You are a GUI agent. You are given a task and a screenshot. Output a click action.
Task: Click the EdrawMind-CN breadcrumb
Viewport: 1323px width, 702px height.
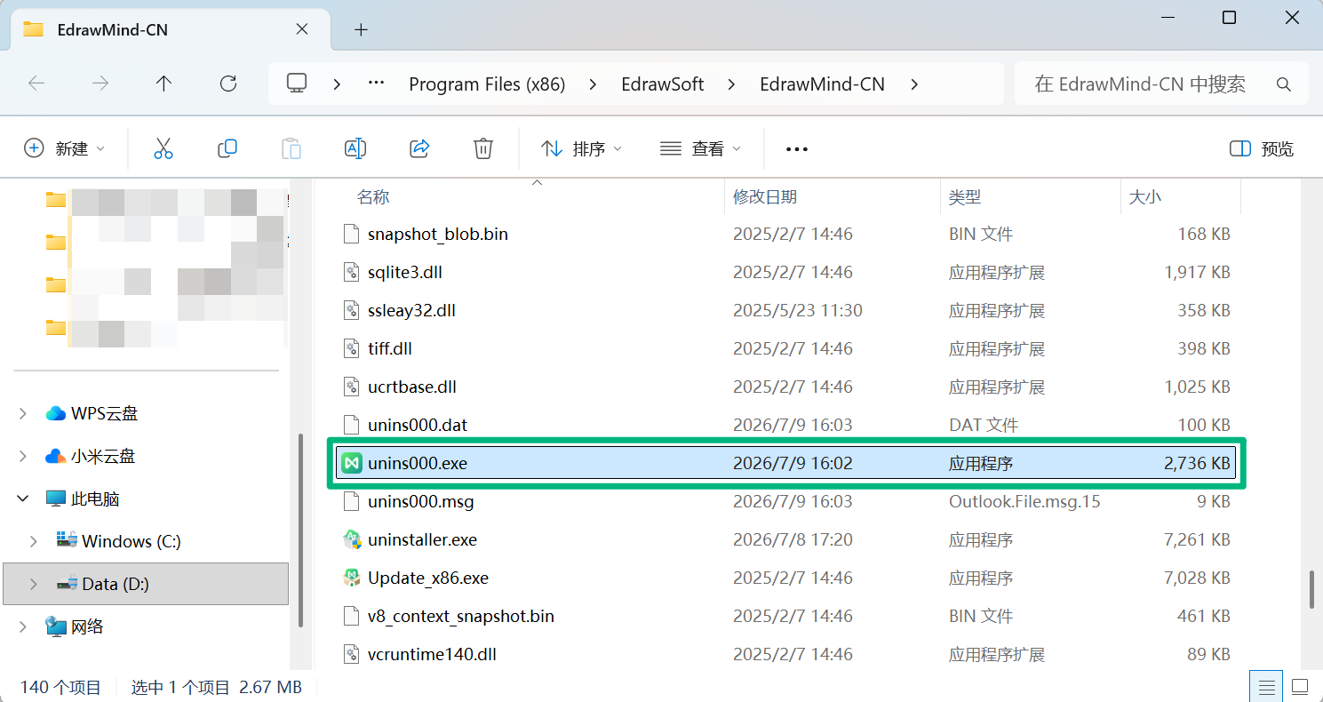tap(822, 84)
